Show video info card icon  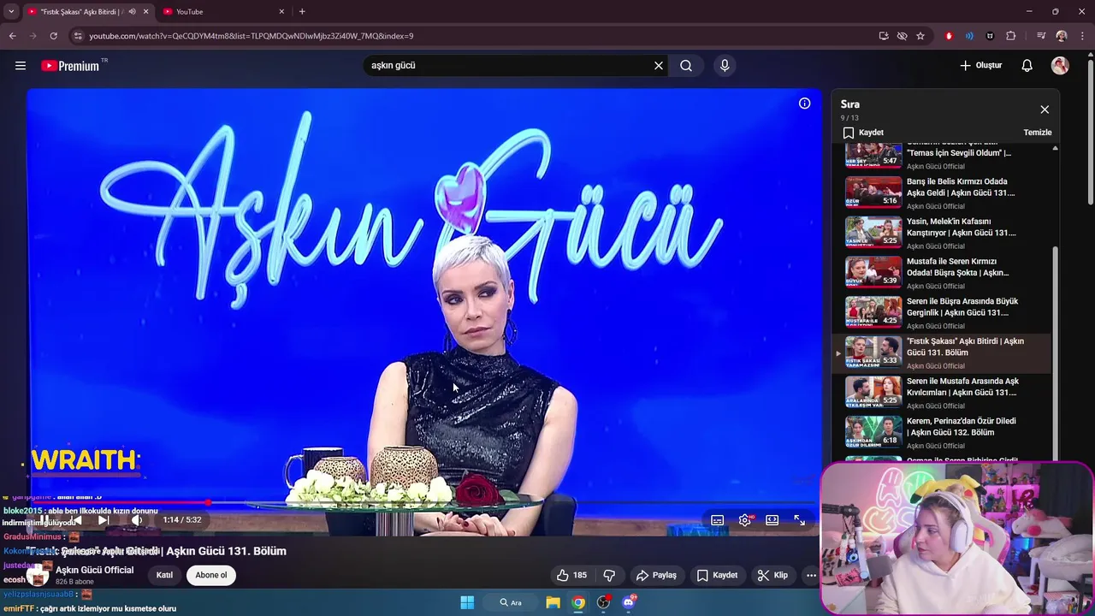[804, 104]
